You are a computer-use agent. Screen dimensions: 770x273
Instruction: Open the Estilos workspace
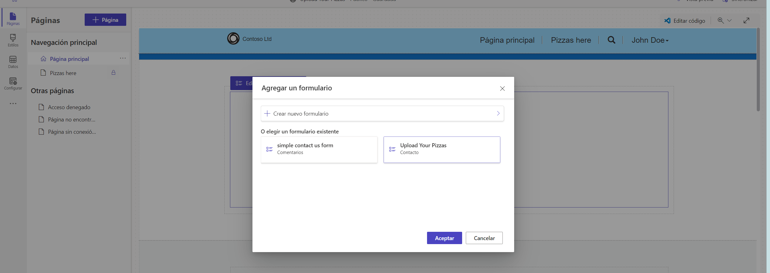(x=13, y=40)
